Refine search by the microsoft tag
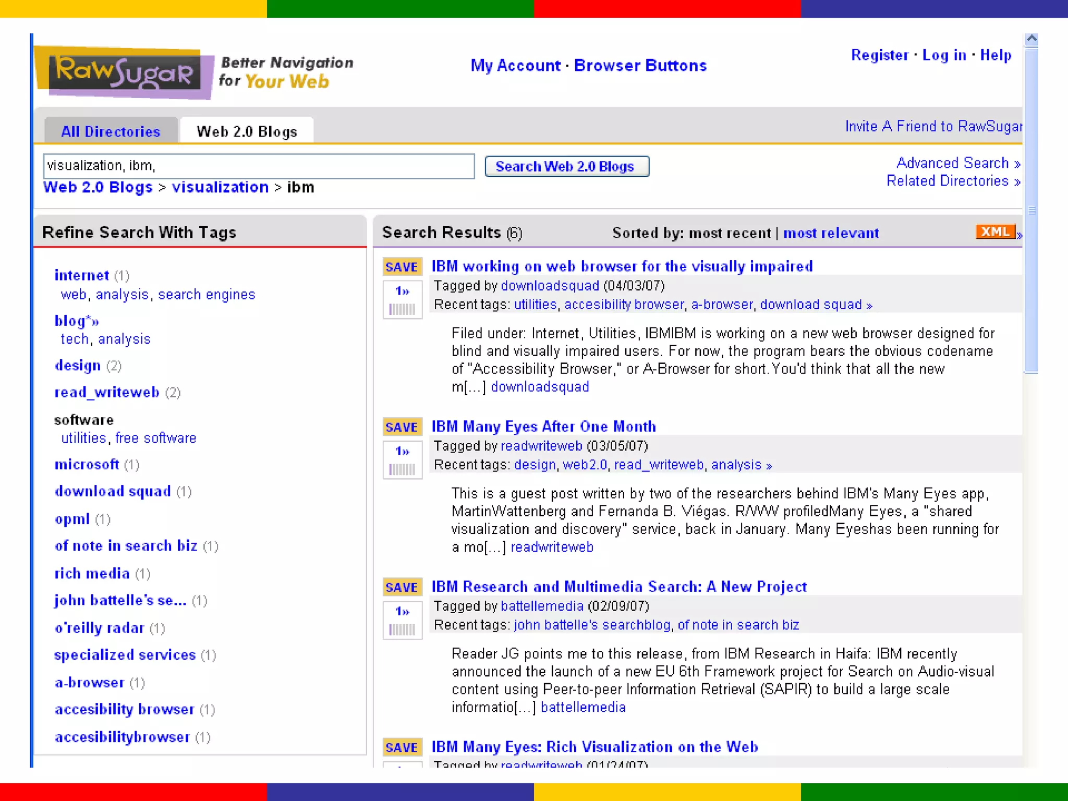1068x801 pixels. [x=87, y=464]
